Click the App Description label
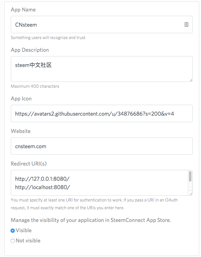 tap(30, 50)
